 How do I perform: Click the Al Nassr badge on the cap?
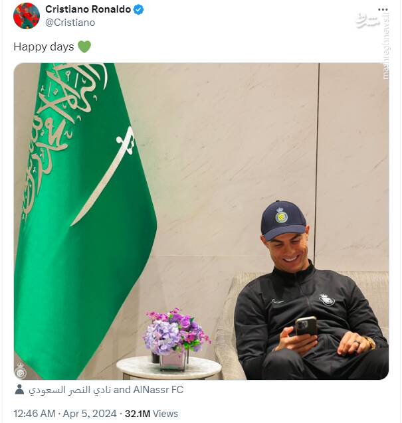point(281,215)
